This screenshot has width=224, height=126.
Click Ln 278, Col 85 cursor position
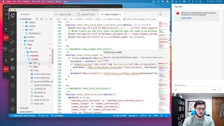(x=119, y=115)
